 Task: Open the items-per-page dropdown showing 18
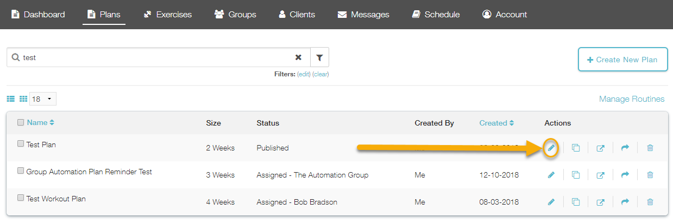coord(43,99)
